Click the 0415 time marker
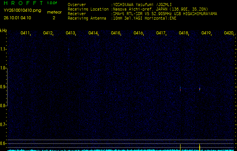This screenshot has height=151, width=237. click(116, 33)
